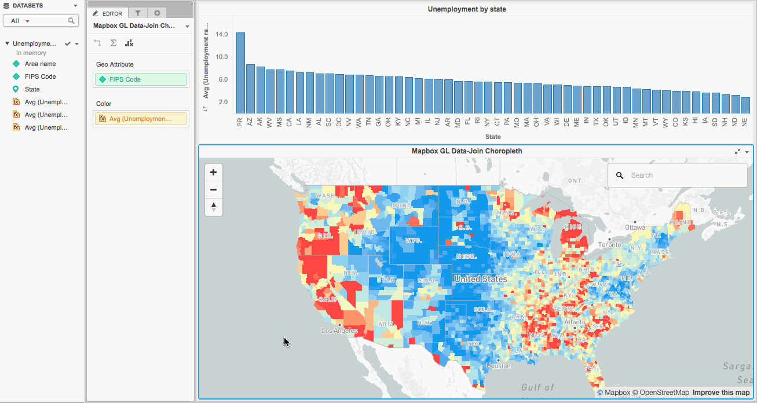Switch to the EDITOR tab
This screenshot has width=757, height=403.
coord(108,13)
